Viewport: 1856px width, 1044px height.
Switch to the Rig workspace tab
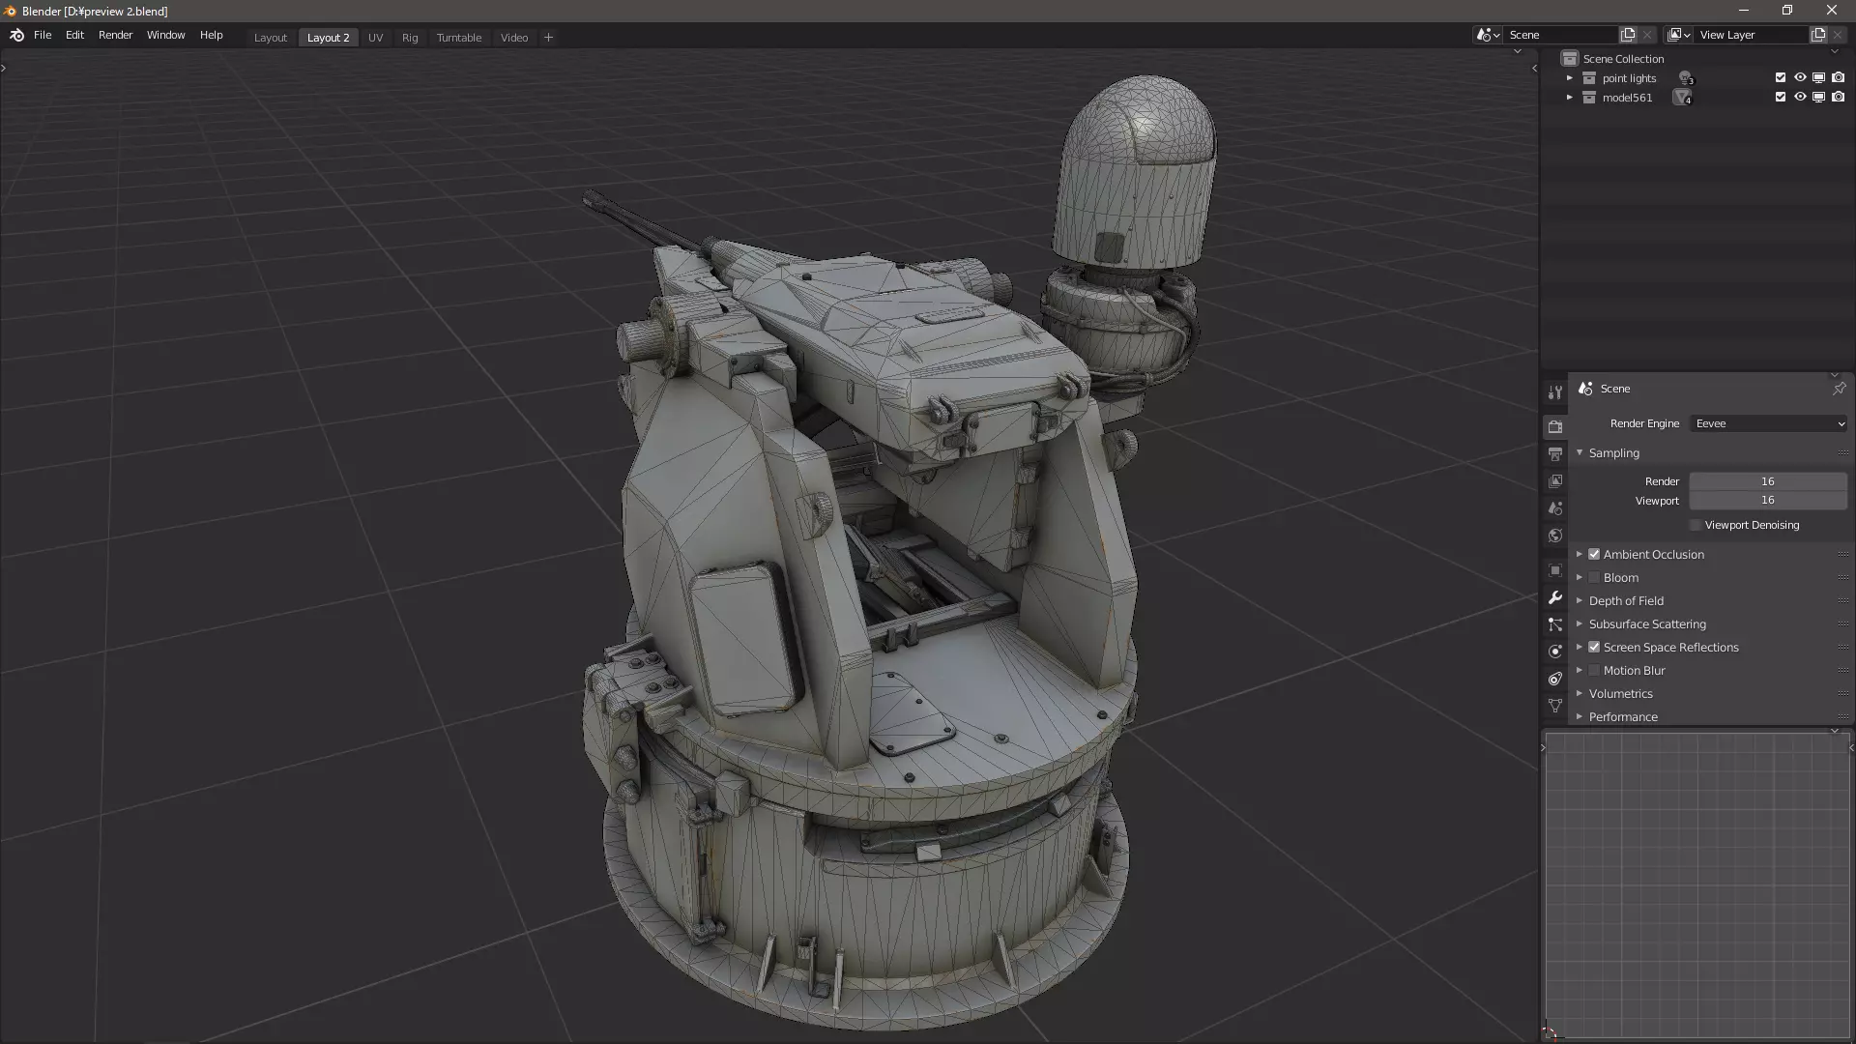point(410,38)
